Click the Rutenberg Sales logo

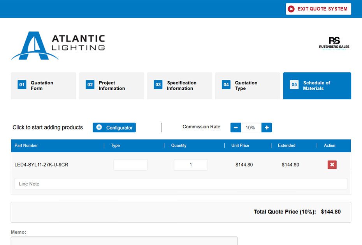point(334,43)
